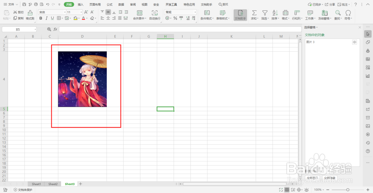Click the Cut (剪切) tool
The height and width of the screenshot is (193, 373).
[x=18, y=12]
